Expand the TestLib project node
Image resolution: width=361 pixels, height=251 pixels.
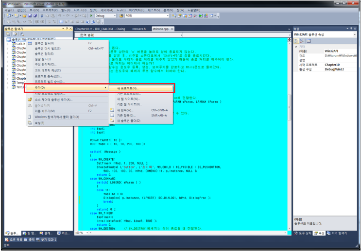click(x=8, y=87)
